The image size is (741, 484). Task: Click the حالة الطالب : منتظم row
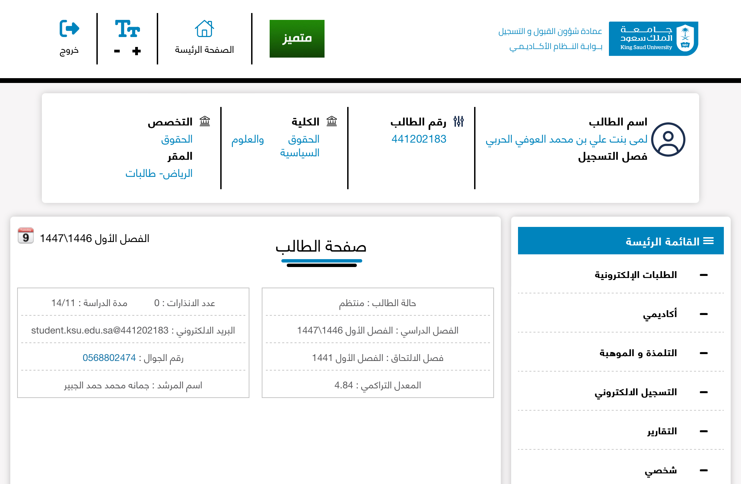[x=378, y=303]
